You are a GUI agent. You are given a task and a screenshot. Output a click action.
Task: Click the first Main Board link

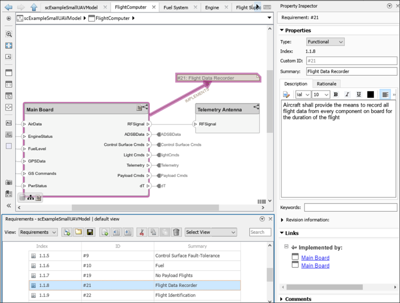(315, 258)
